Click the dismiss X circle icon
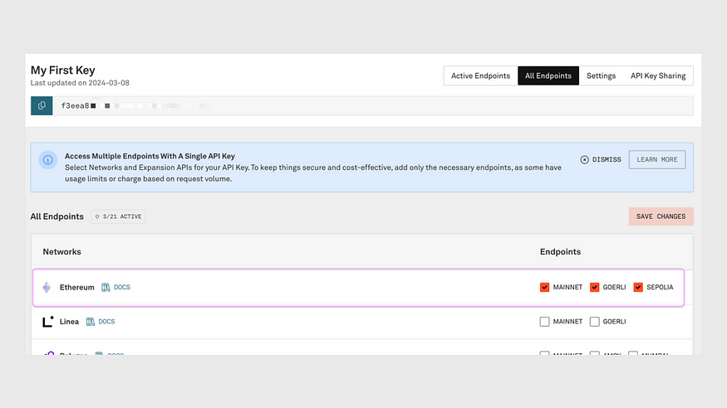This screenshot has height=408, width=727. pos(584,159)
